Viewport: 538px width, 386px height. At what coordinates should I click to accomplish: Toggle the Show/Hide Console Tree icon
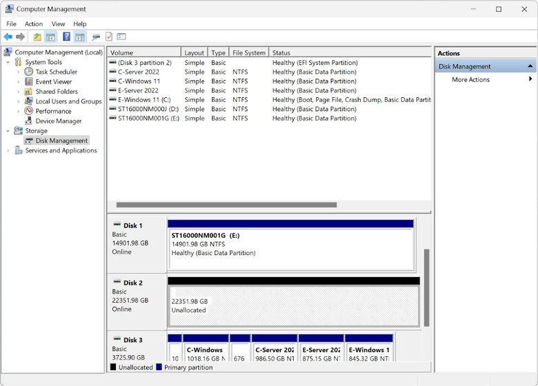(51, 37)
